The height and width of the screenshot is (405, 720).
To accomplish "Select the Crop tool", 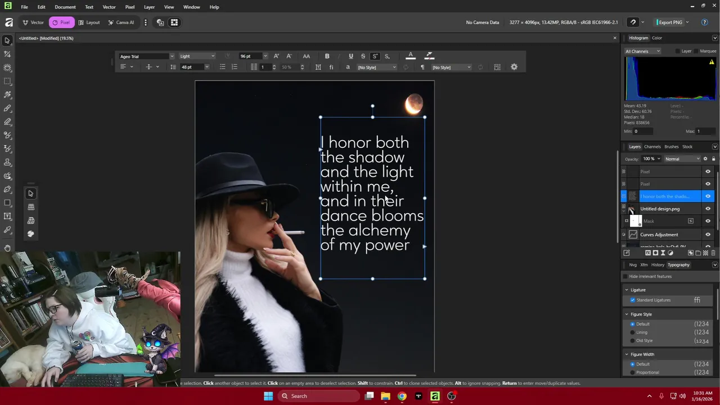I will pyautogui.click(x=7, y=54).
